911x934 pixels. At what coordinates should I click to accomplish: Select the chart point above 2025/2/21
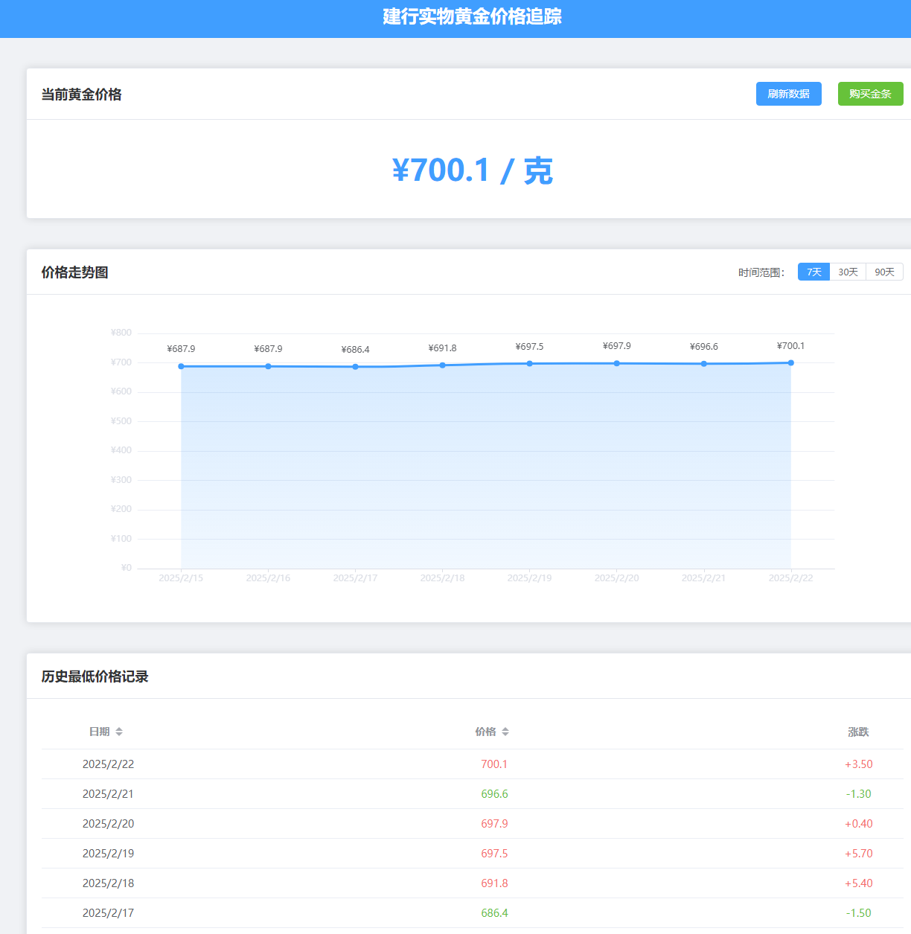tap(703, 364)
